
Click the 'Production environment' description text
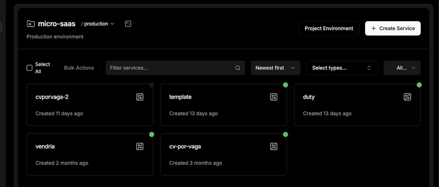[x=55, y=37]
